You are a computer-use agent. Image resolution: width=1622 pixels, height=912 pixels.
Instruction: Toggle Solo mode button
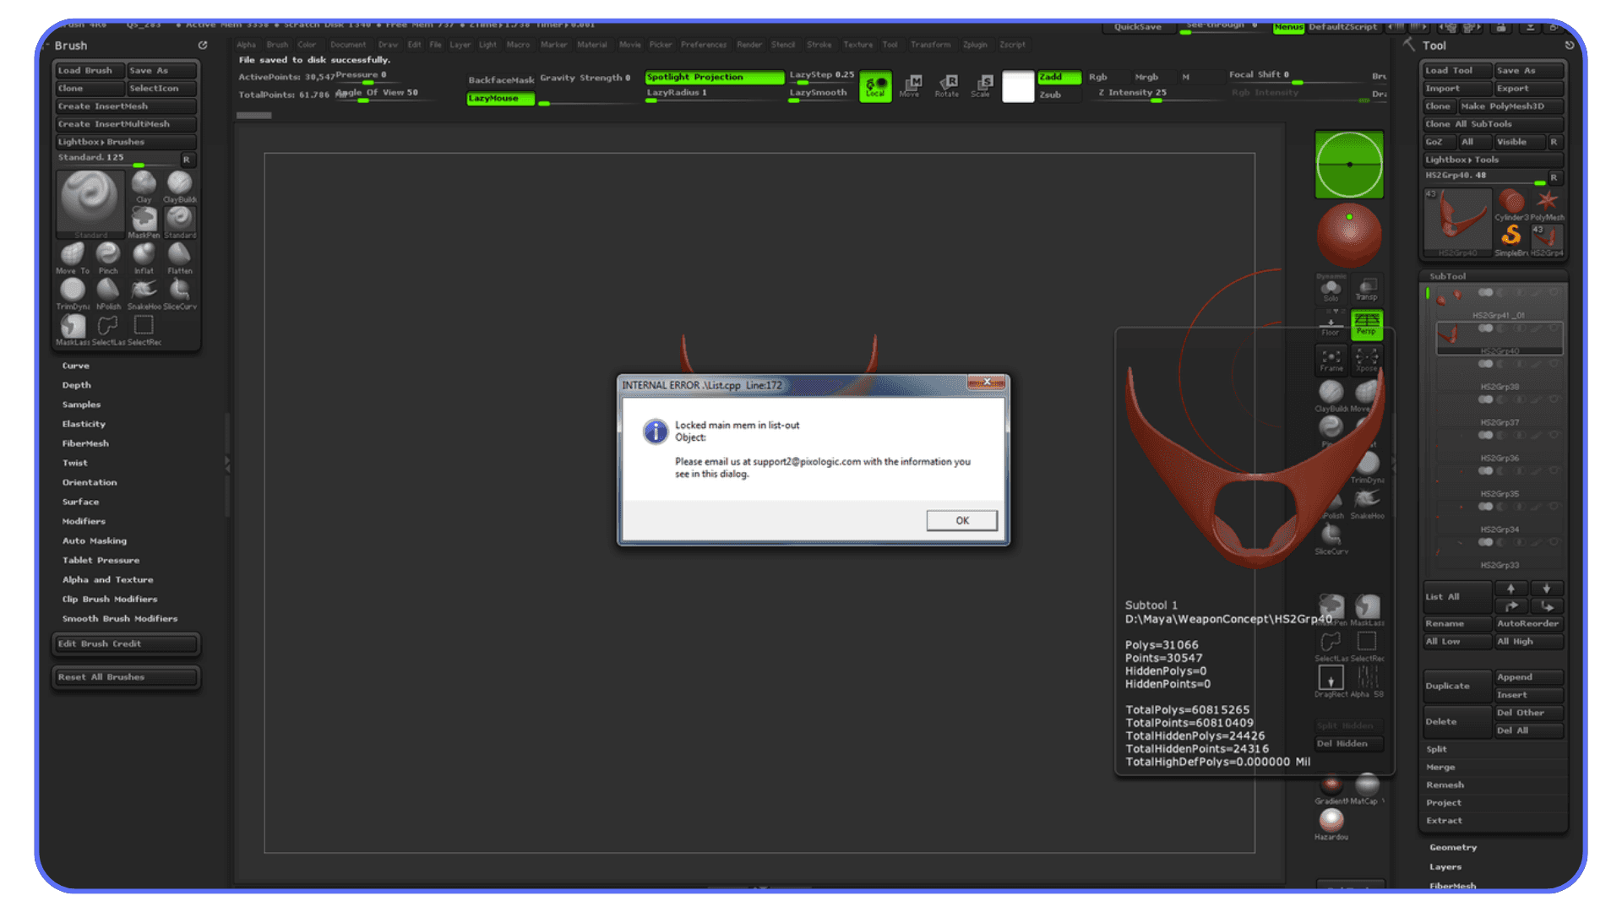pos(1331,288)
